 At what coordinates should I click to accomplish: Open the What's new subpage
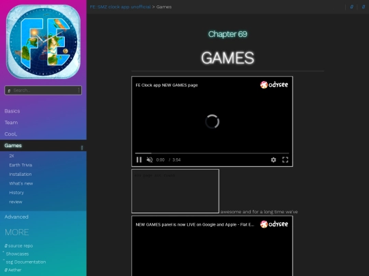pos(21,183)
